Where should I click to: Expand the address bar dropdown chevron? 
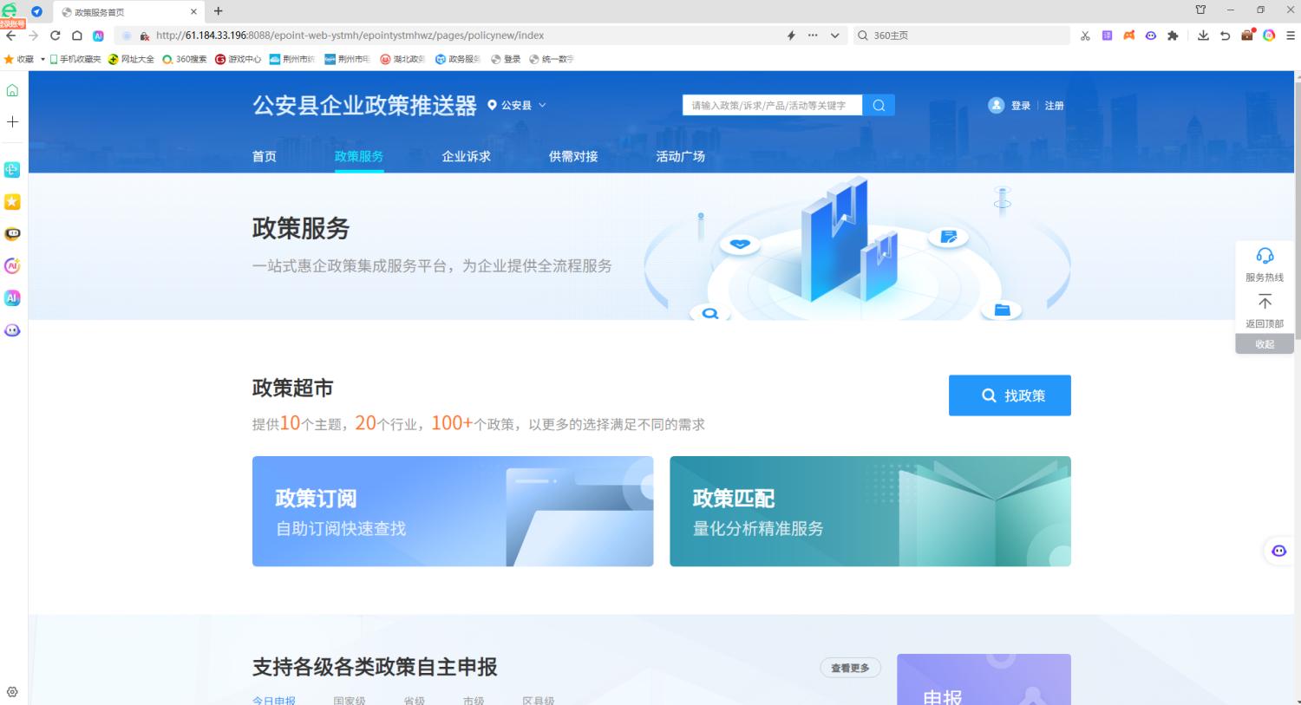(834, 36)
